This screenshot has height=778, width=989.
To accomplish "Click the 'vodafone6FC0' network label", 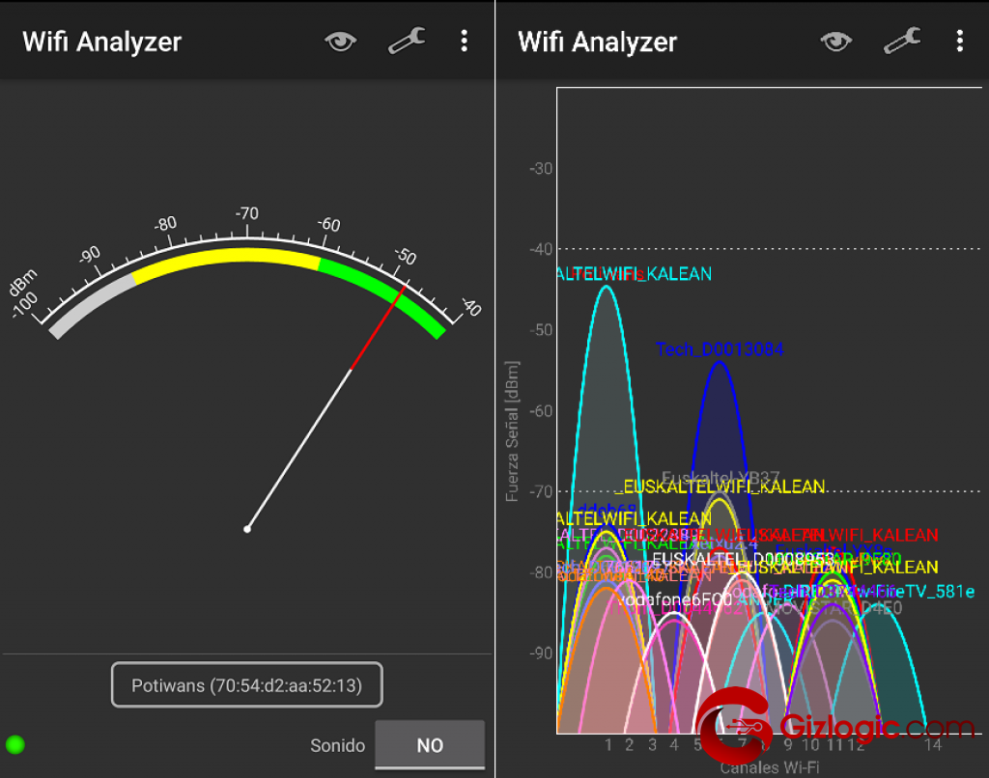I will pos(675,599).
